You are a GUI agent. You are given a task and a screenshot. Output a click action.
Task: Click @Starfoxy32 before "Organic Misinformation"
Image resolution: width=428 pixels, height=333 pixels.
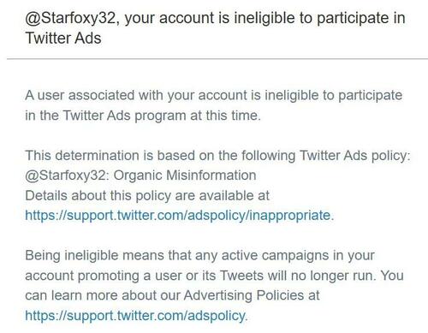click(x=67, y=175)
